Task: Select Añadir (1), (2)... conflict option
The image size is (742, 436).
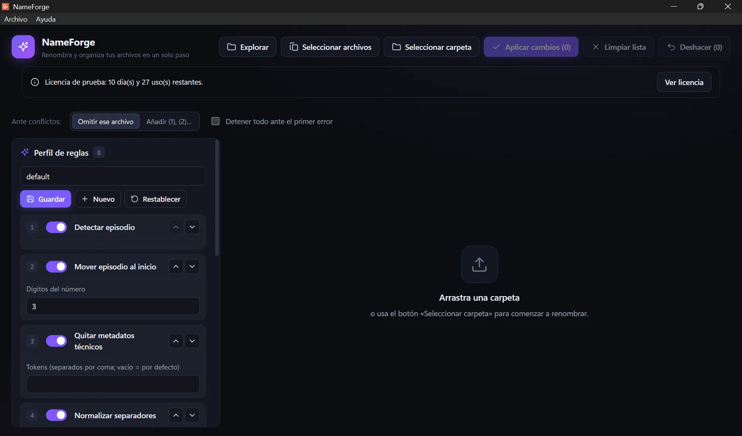Action: [169, 121]
